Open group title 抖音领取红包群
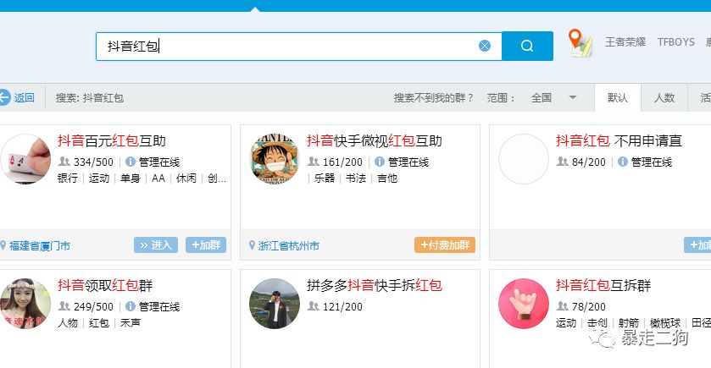The width and height of the screenshot is (711, 368). click(105, 285)
